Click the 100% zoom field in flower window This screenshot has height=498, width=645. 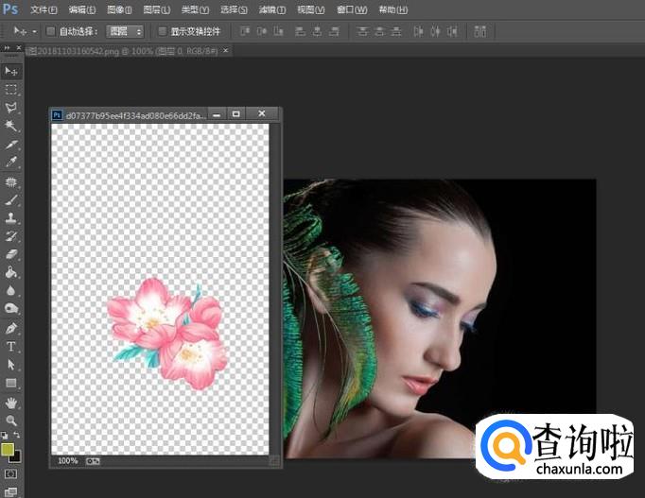(68, 460)
